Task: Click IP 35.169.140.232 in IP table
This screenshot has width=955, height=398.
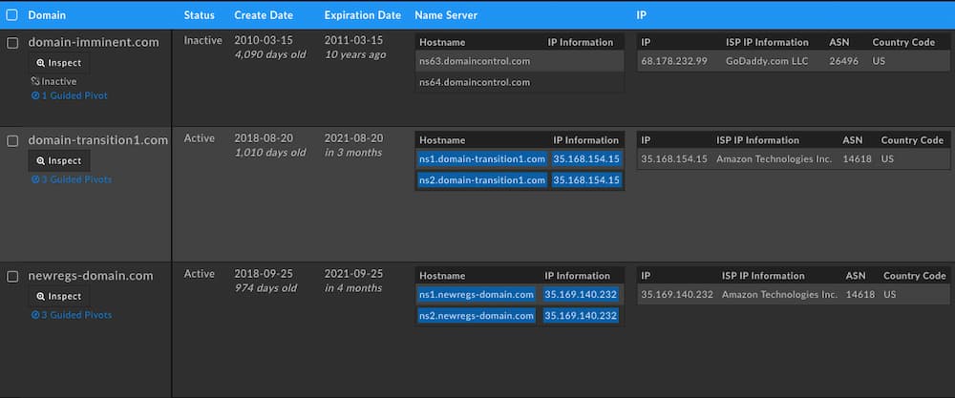Action: point(677,295)
